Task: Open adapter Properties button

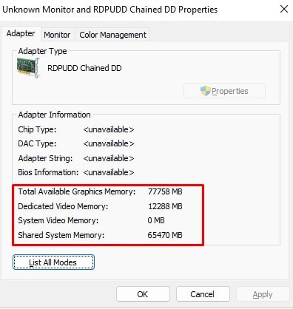Action: (x=224, y=91)
